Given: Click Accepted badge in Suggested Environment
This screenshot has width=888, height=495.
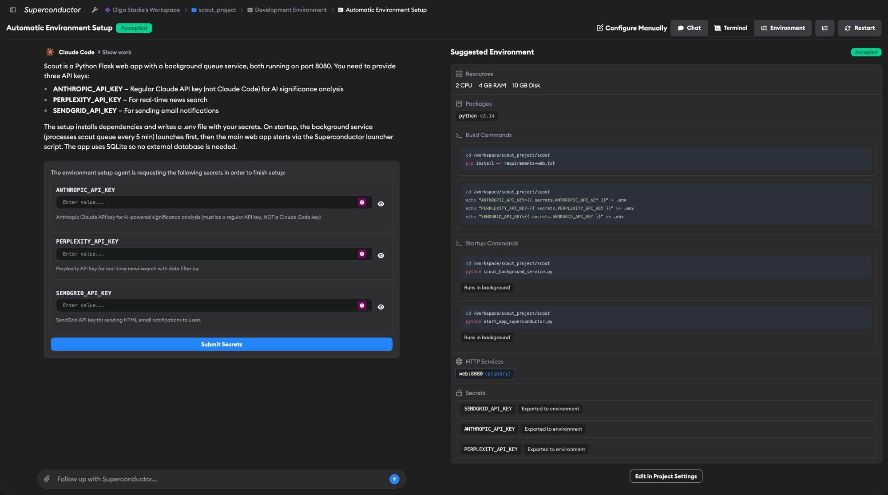Looking at the screenshot, I should [x=866, y=52].
